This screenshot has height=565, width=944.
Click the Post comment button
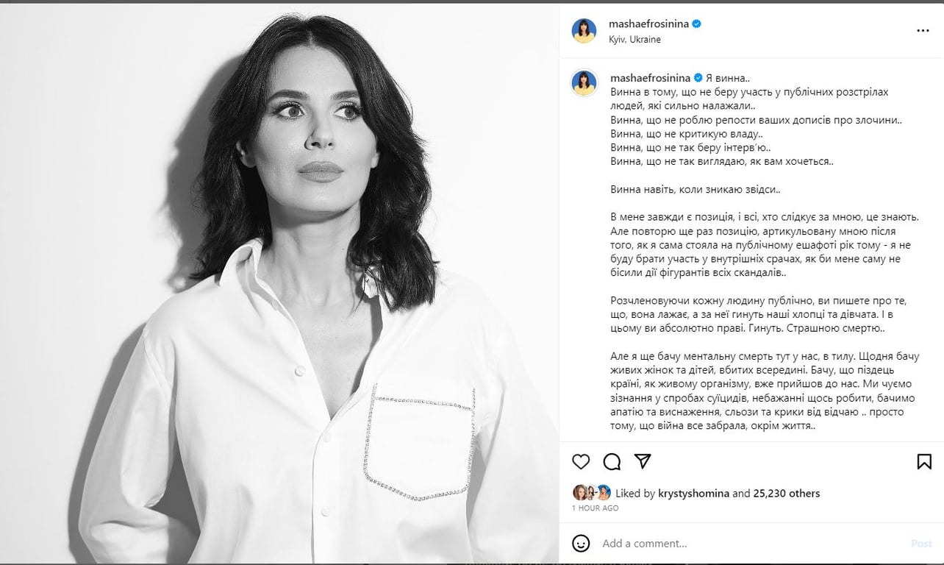921,544
